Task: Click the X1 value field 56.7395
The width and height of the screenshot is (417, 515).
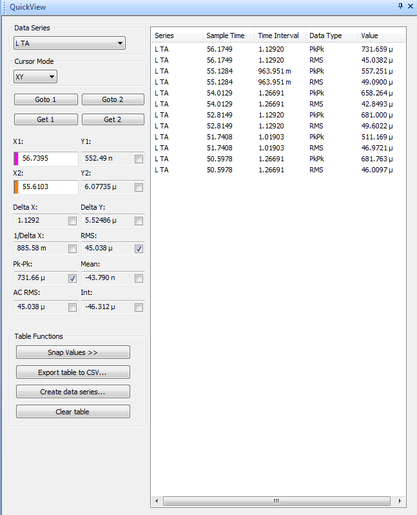Action: [48, 159]
